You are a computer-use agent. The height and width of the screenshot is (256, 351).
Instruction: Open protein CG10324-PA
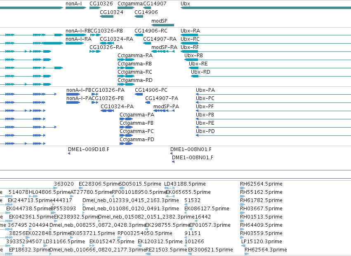click(x=117, y=107)
